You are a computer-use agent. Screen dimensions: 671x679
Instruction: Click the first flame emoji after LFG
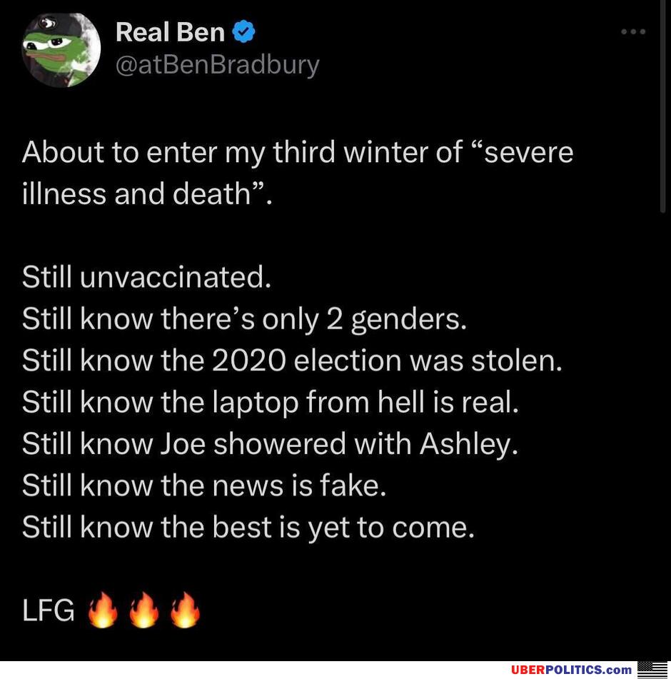point(103,610)
